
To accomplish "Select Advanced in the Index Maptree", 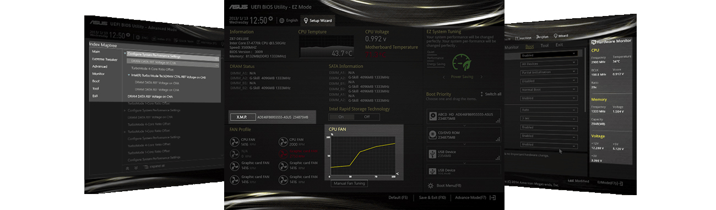I will (x=100, y=66).
